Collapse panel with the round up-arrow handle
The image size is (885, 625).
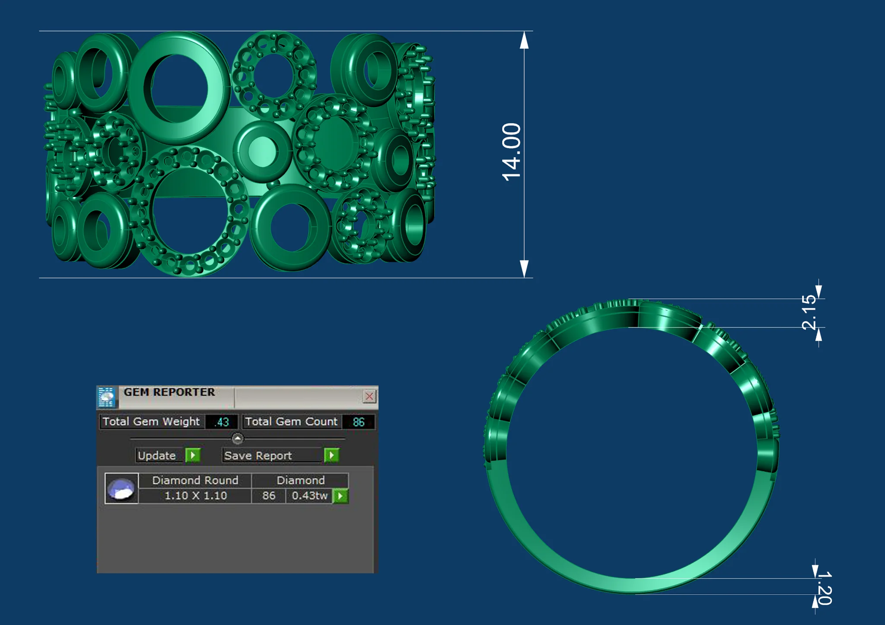click(237, 438)
